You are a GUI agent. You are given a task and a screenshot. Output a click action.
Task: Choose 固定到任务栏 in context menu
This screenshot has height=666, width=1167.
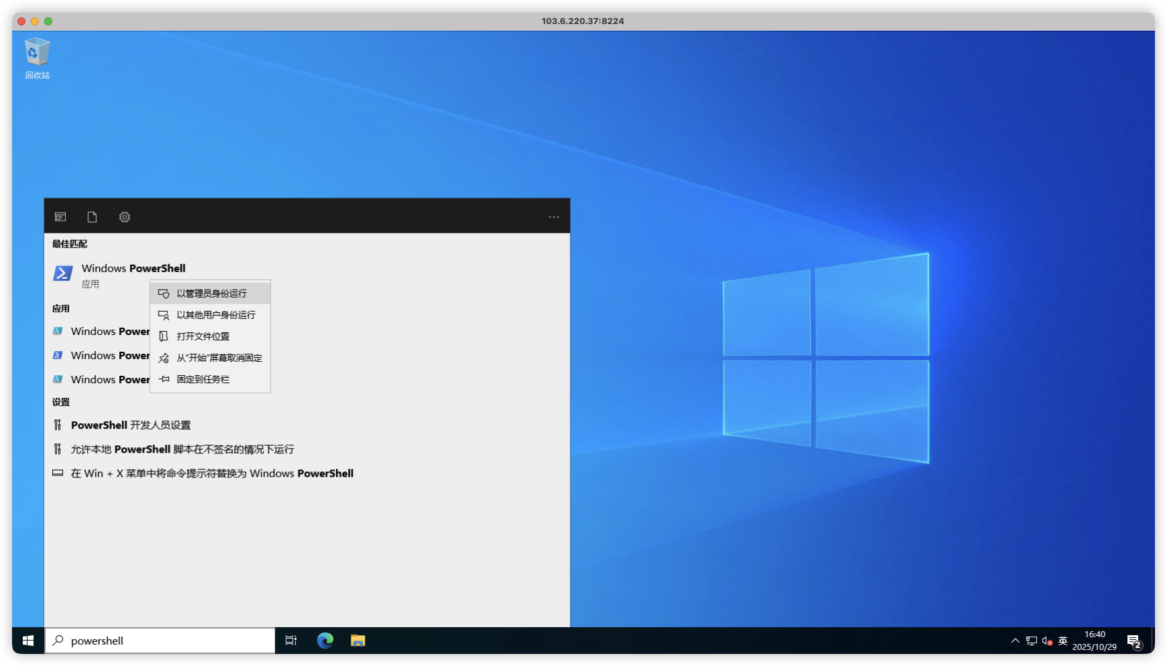pyautogui.click(x=202, y=379)
